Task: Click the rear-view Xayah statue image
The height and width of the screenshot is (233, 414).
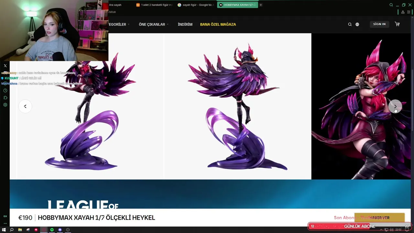Action: 238,106
